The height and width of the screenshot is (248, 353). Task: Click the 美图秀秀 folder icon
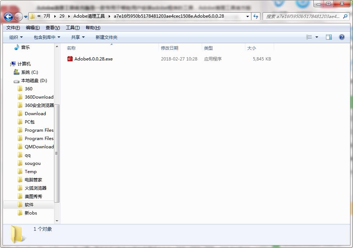click(x=20, y=196)
